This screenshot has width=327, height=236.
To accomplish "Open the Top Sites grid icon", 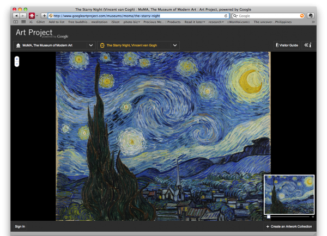I will (x=23, y=22).
